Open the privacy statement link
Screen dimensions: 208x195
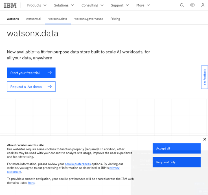[114, 168]
